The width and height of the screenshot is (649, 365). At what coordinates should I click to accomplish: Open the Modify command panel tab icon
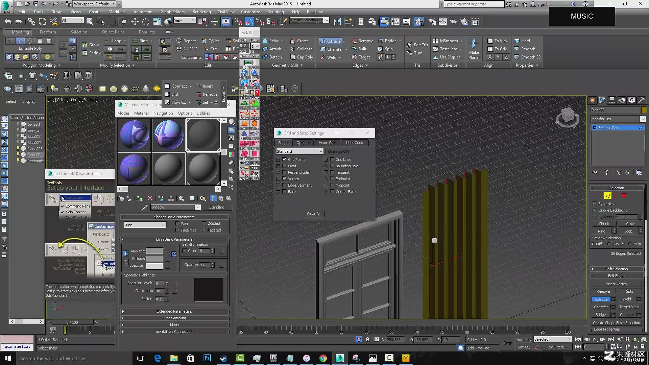pyautogui.click(x=602, y=100)
